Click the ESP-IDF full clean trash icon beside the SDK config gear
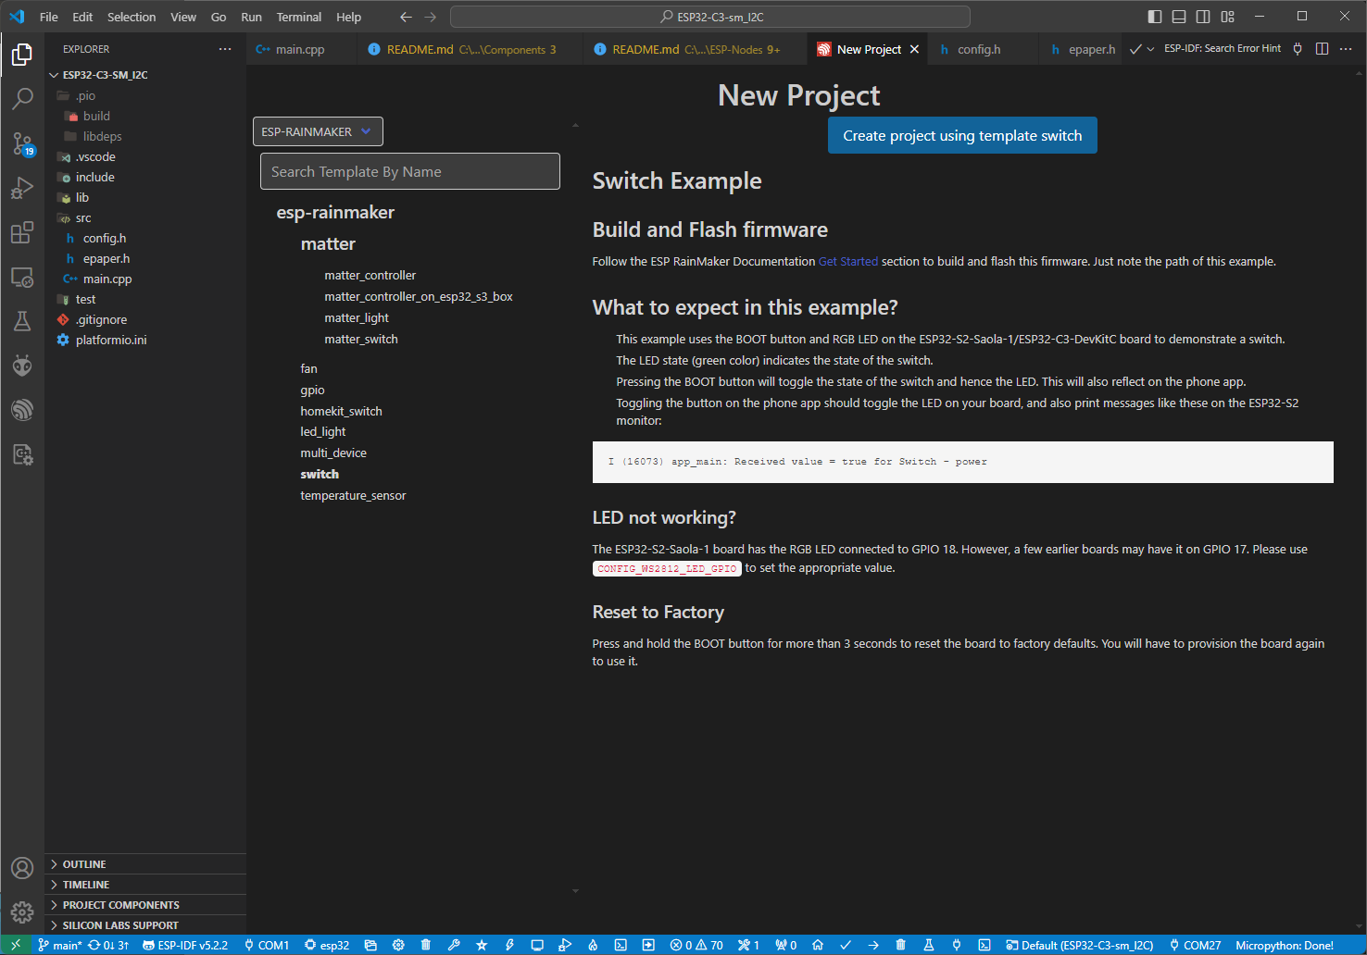This screenshot has width=1367, height=955. point(426,945)
